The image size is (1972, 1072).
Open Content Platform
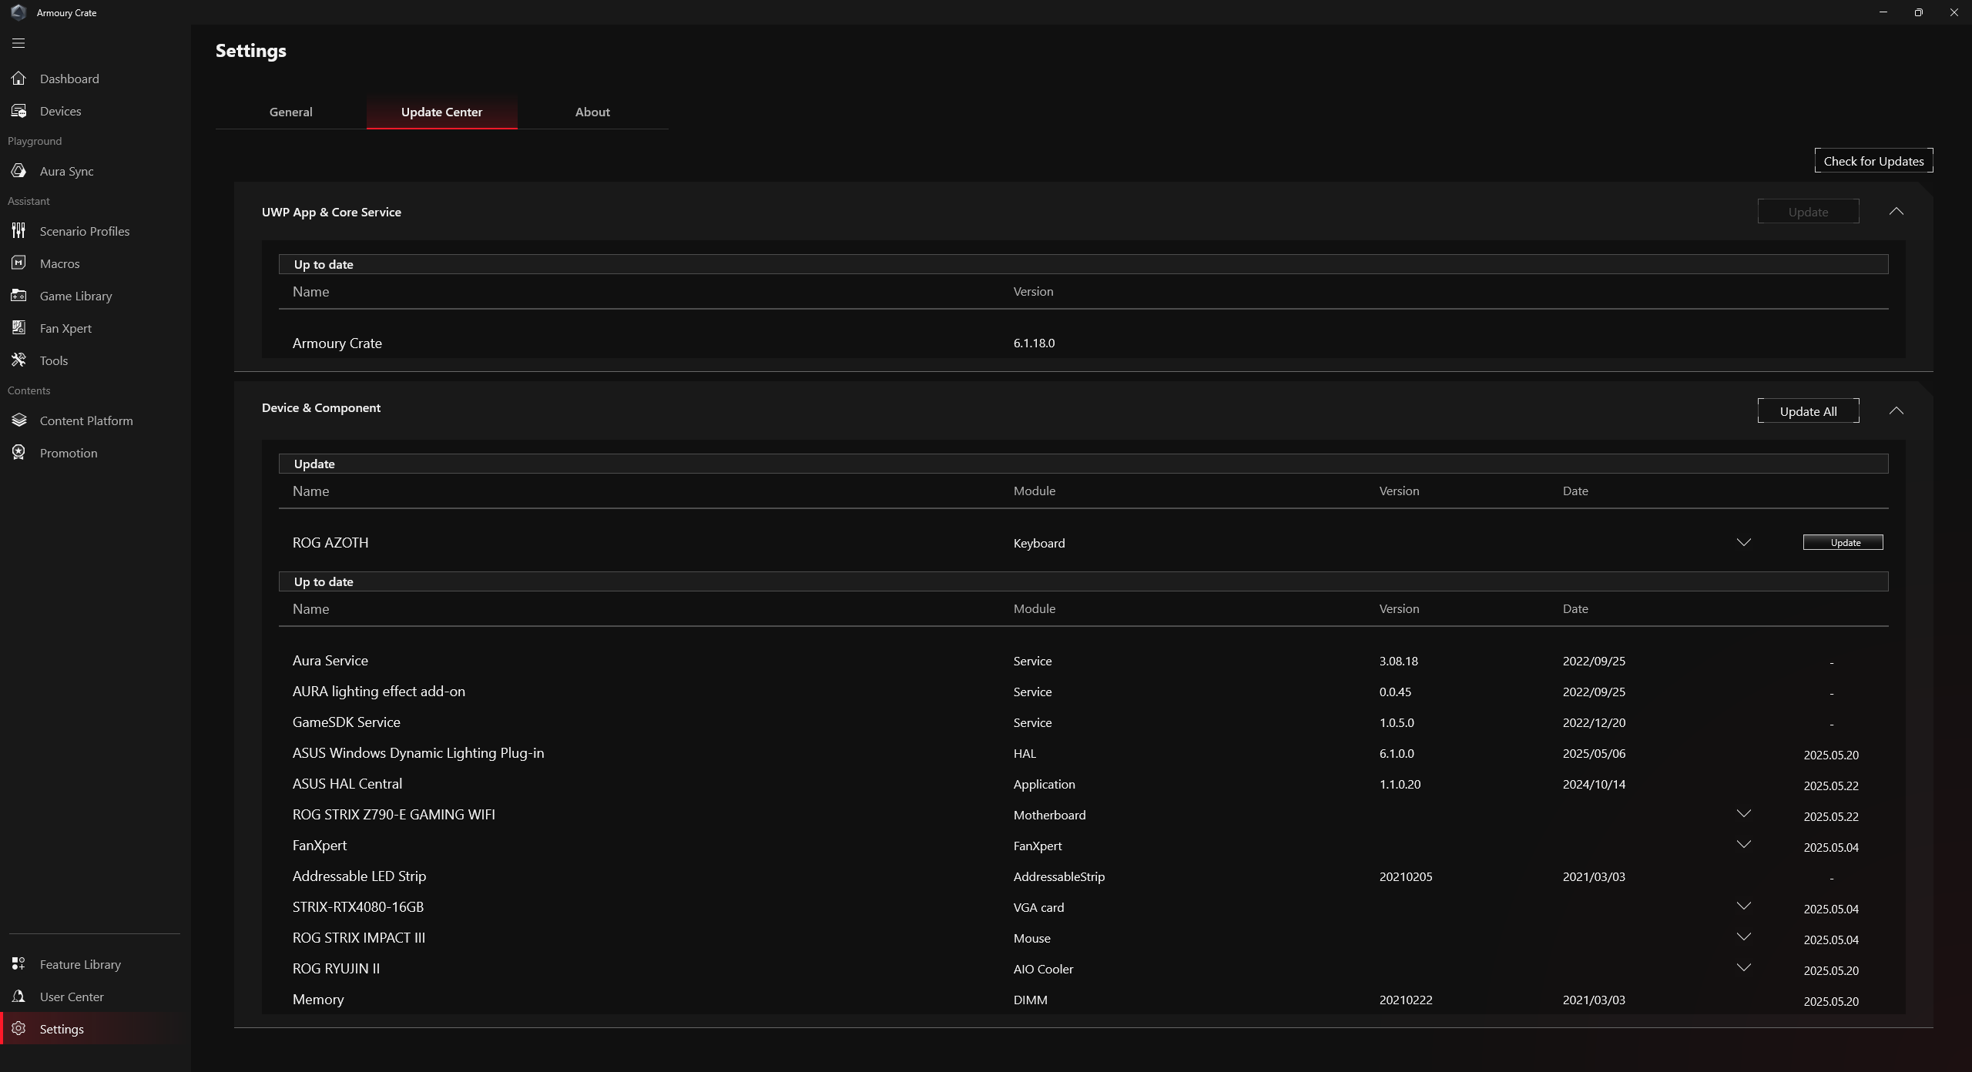coord(96,420)
